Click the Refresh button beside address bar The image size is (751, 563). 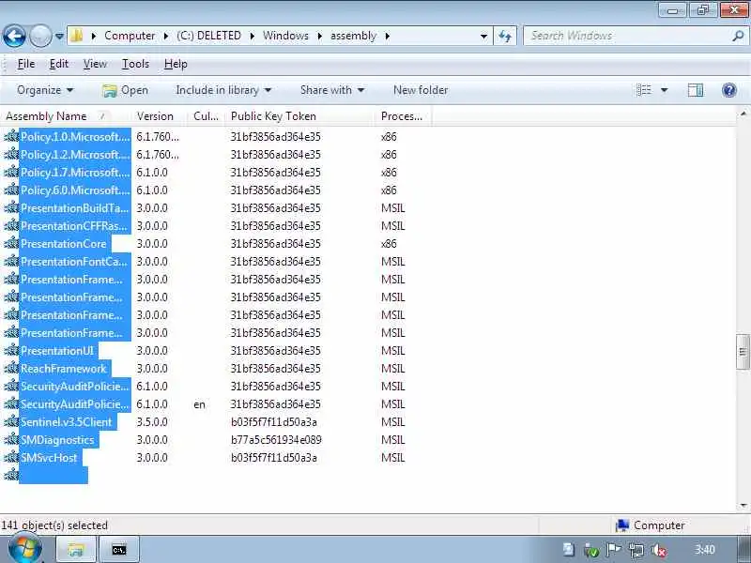505,36
